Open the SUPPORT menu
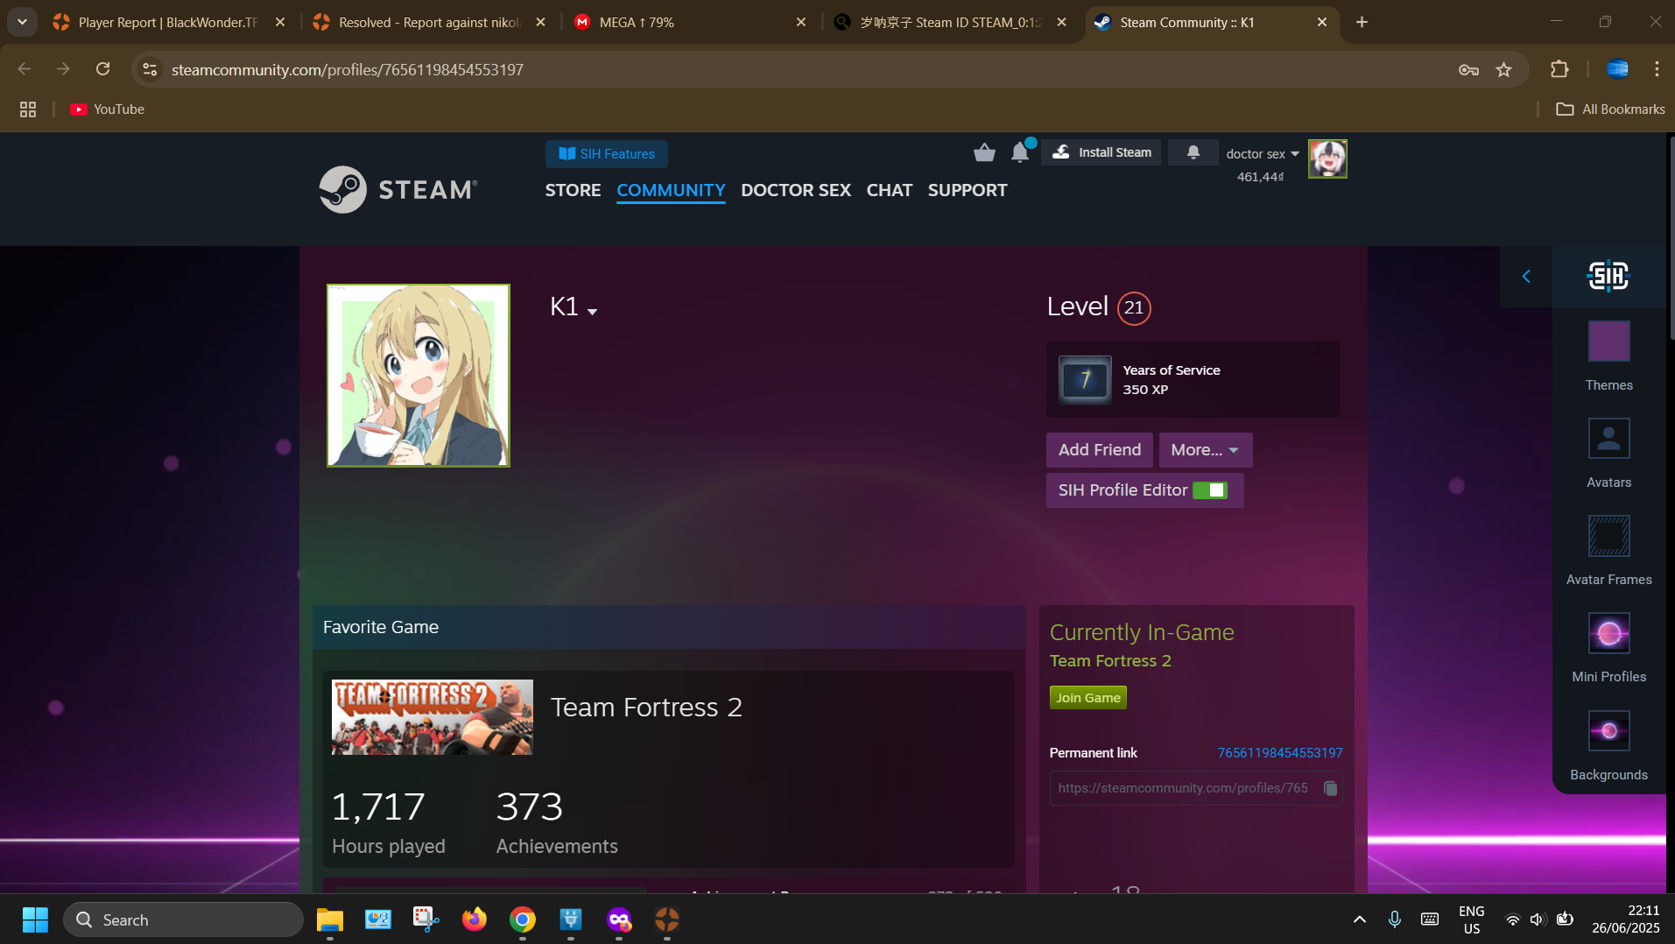The width and height of the screenshot is (1675, 944). [x=968, y=190]
